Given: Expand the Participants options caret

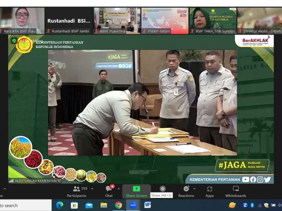Looking at the screenshot, I should click(x=92, y=188).
